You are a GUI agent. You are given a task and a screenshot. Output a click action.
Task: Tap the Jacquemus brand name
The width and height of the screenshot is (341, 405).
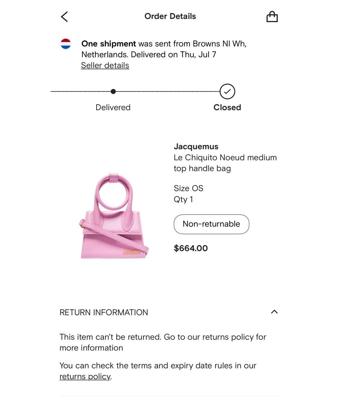196,146
